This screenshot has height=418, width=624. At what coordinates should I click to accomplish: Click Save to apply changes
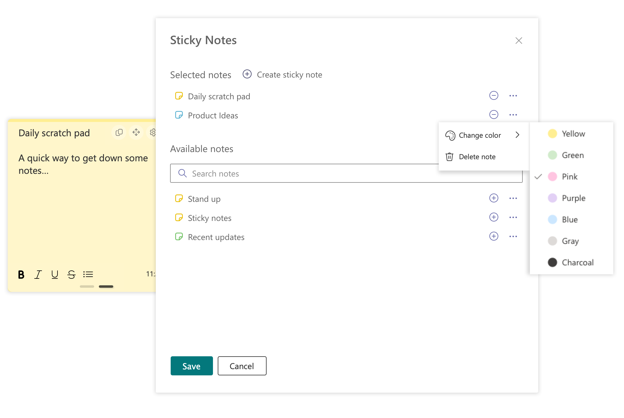(192, 366)
